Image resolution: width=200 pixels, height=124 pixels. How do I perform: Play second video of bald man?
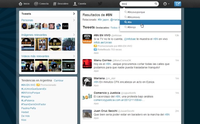click(41, 66)
